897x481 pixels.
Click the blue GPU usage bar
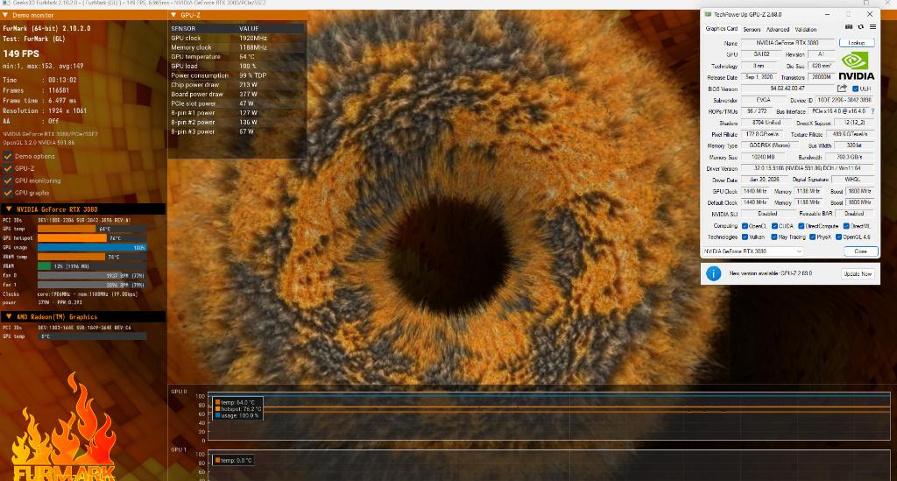click(x=91, y=248)
